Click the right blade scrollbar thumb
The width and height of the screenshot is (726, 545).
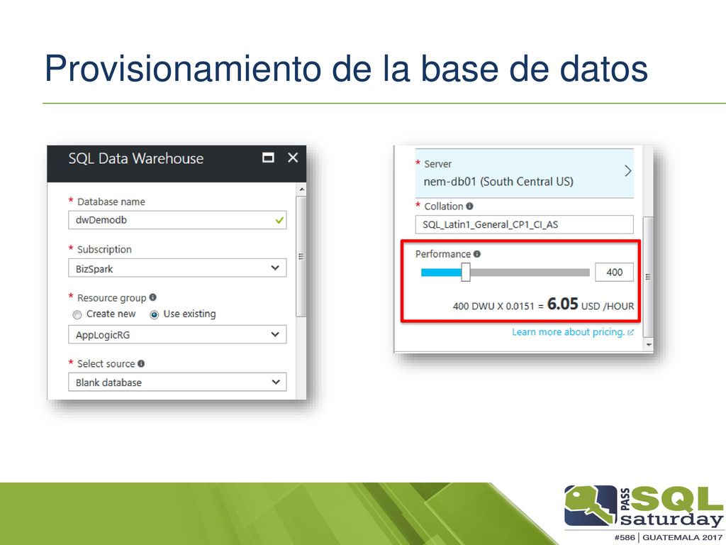coord(648,277)
